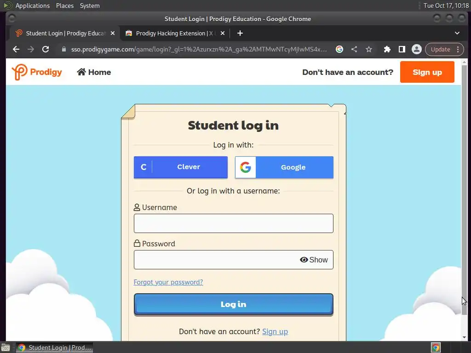471x353 pixels.
Task: Click Google icon in address bar
Action: [x=339, y=49]
